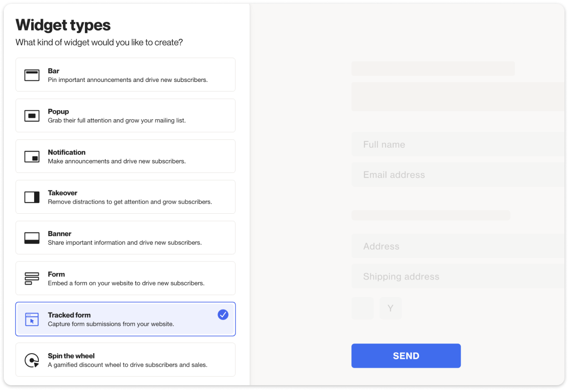Select the Popup widget type title
The width and height of the screenshot is (576, 390).
point(59,112)
